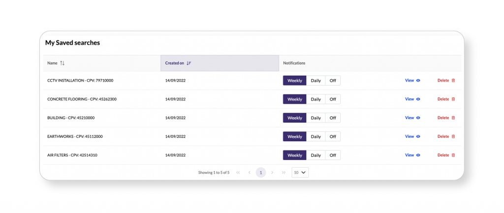View the Earthworks saved search
Viewport: 504px width, 213px height.
(x=409, y=137)
